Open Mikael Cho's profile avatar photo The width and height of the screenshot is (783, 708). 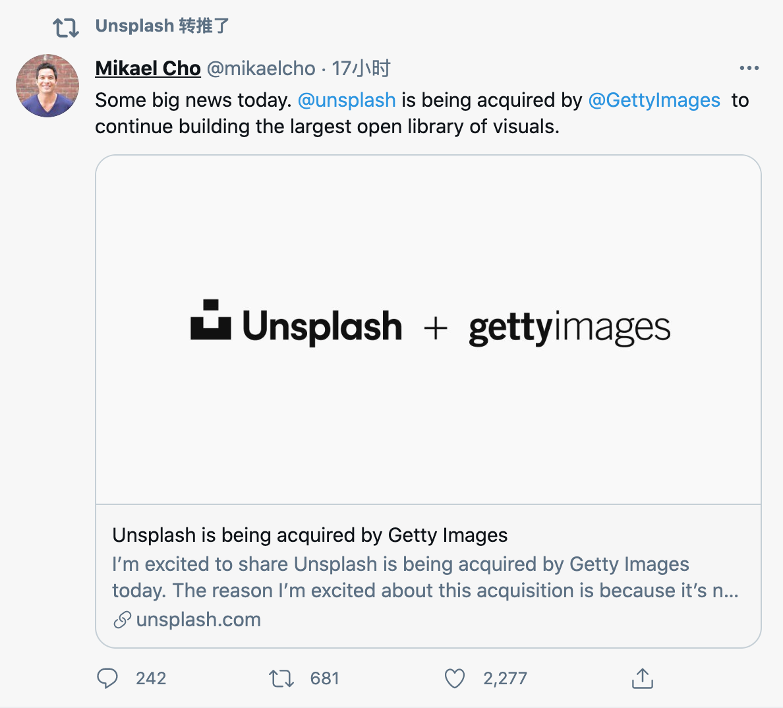47,86
